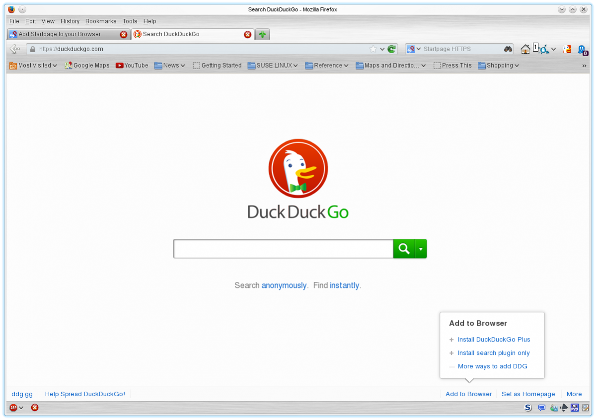Screen dimensions: 596x420
Task: Click the blue speech bubble status icon
Action: 542,408
